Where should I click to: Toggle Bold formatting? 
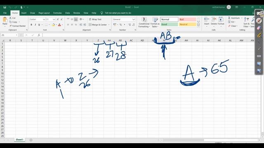(31, 25)
